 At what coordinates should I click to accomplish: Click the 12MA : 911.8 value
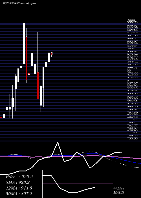19,188
